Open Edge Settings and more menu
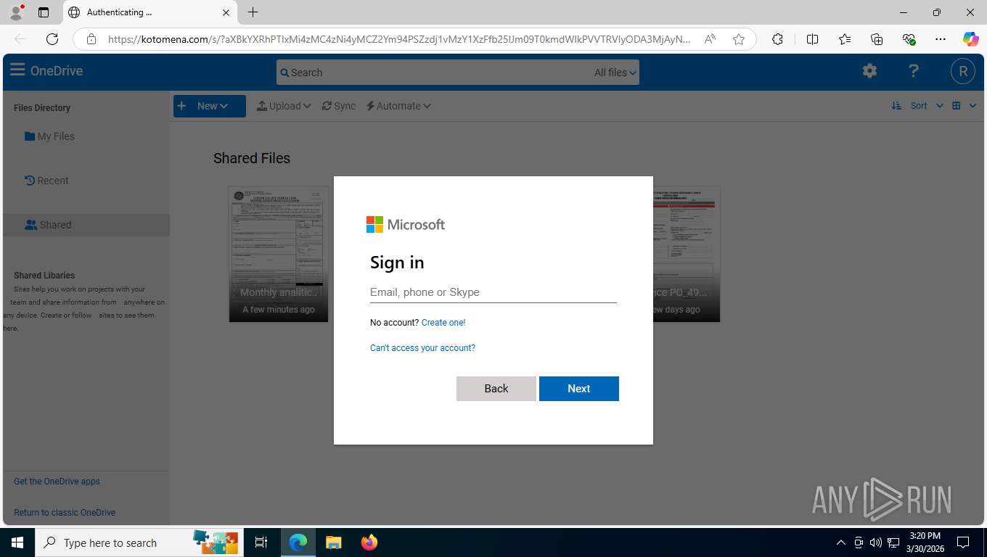Screen dimensions: 987x557 [x=941, y=39]
